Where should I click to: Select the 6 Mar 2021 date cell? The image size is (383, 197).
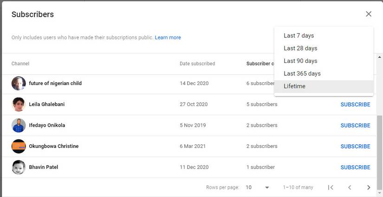coord(193,146)
